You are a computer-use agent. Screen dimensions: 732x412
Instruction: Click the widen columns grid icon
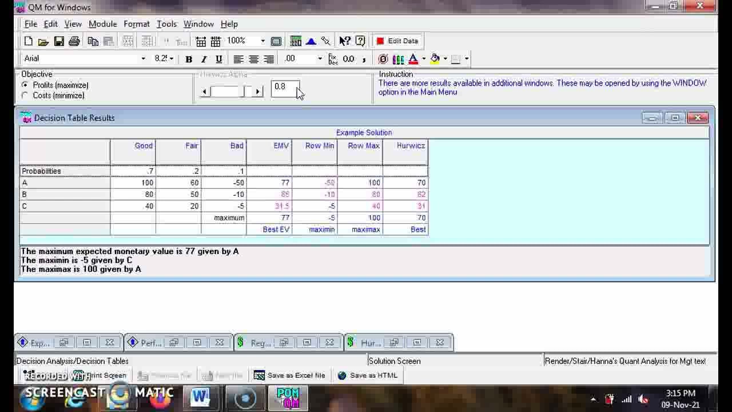coord(216,41)
